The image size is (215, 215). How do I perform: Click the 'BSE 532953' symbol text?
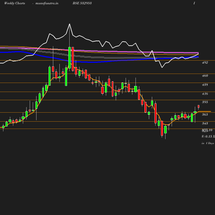click(x=82, y=3)
